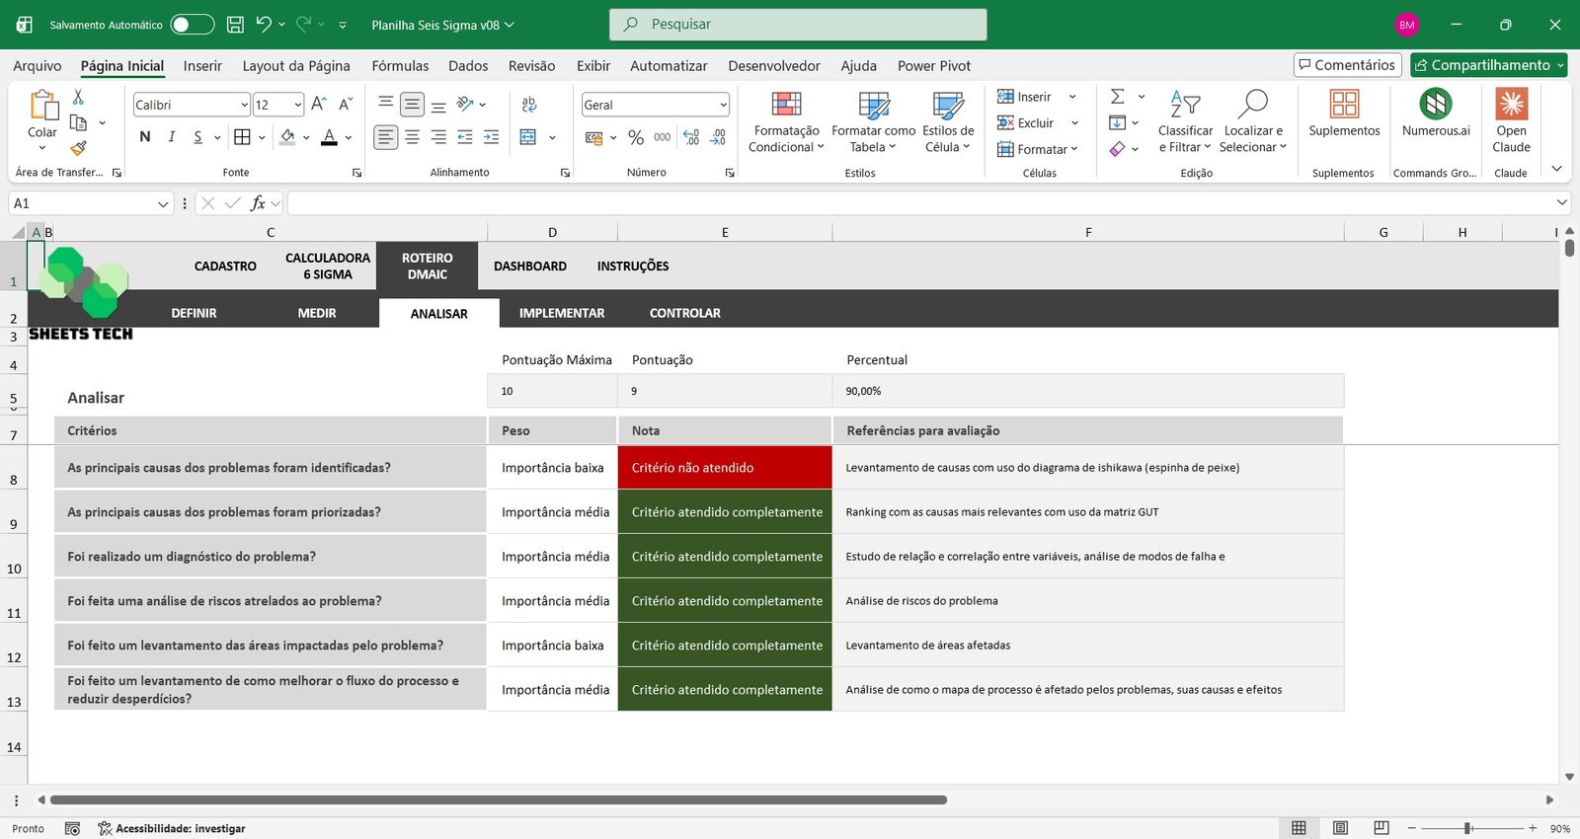
Task: Increase font size with the A-up icon
Action: [318, 104]
